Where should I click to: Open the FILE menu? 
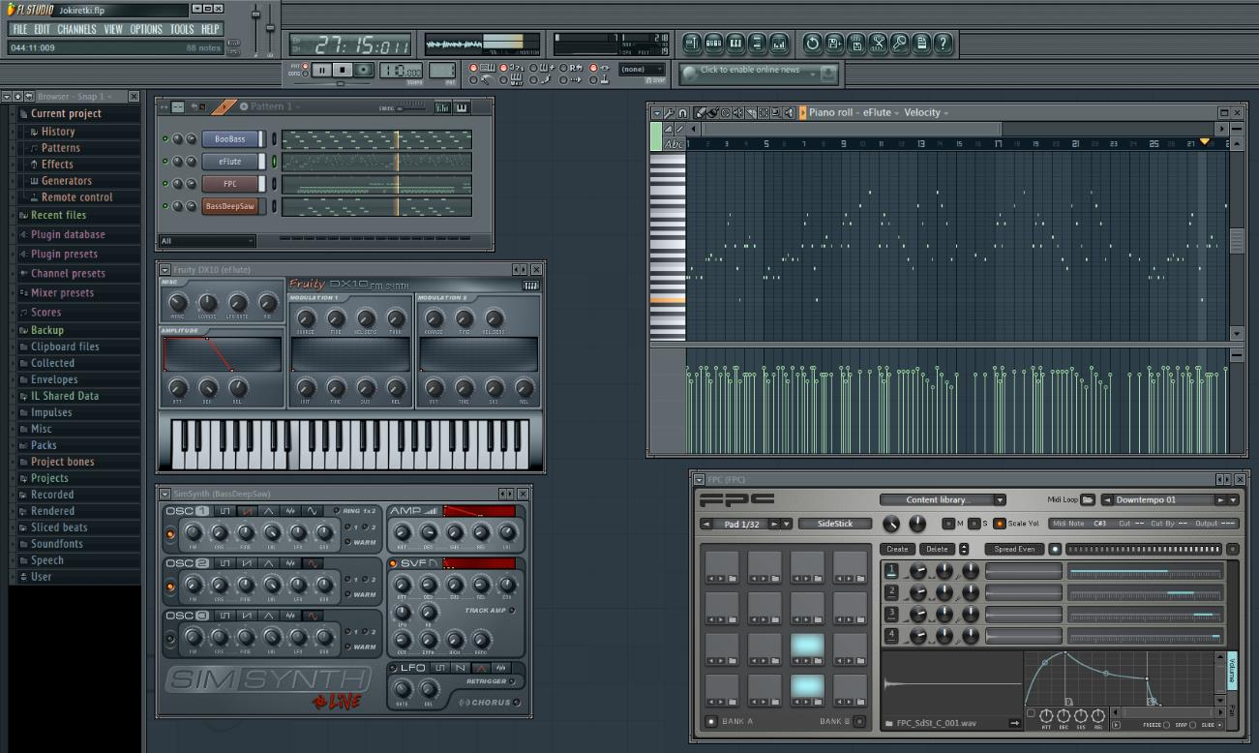coord(19,29)
